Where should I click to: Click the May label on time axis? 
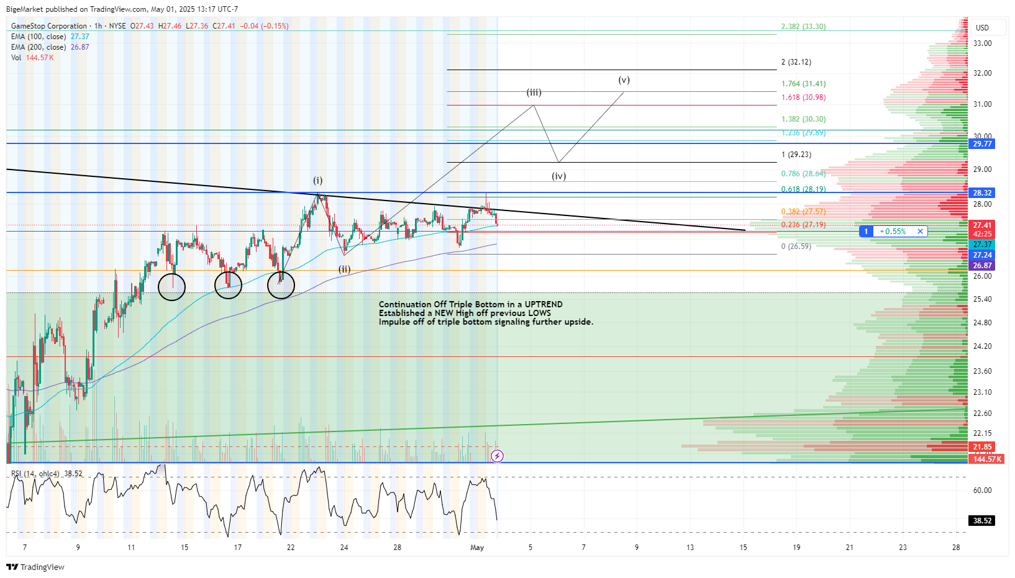tap(477, 548)
